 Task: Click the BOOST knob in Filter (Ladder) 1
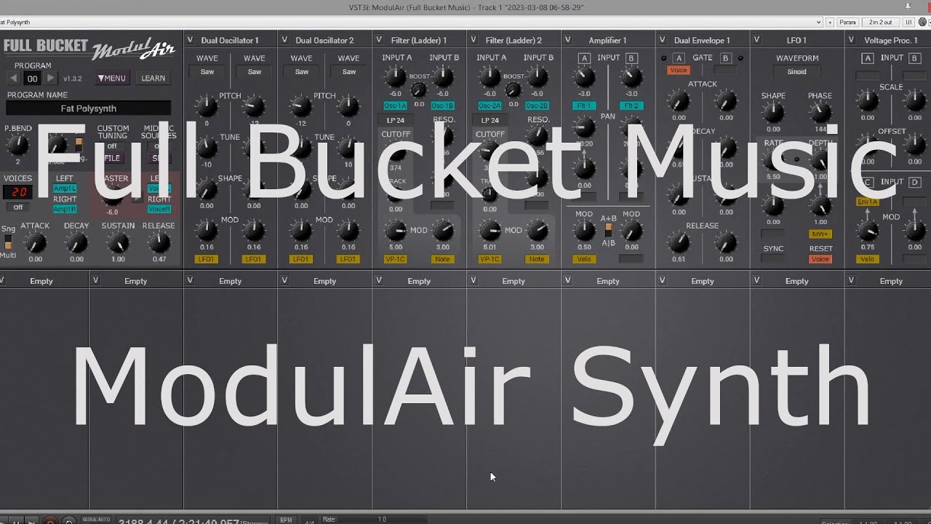click(418, 90)
